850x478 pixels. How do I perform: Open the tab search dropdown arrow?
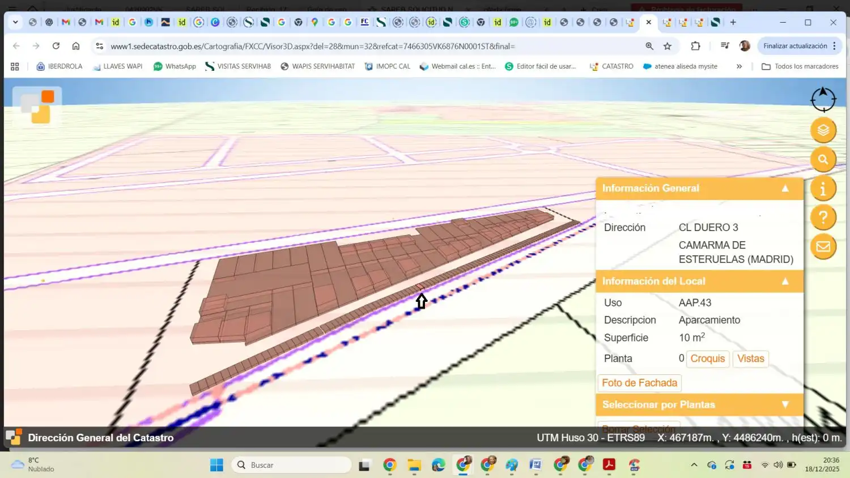(15, 22)
